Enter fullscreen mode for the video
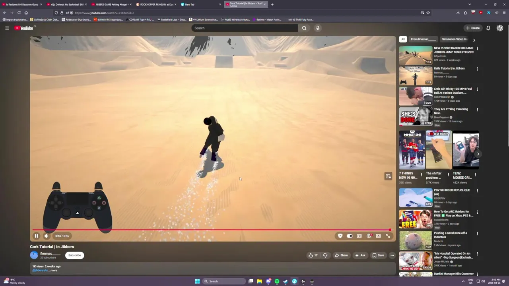The width and height of the screenshot is (509, 286). tap(388, 236)
